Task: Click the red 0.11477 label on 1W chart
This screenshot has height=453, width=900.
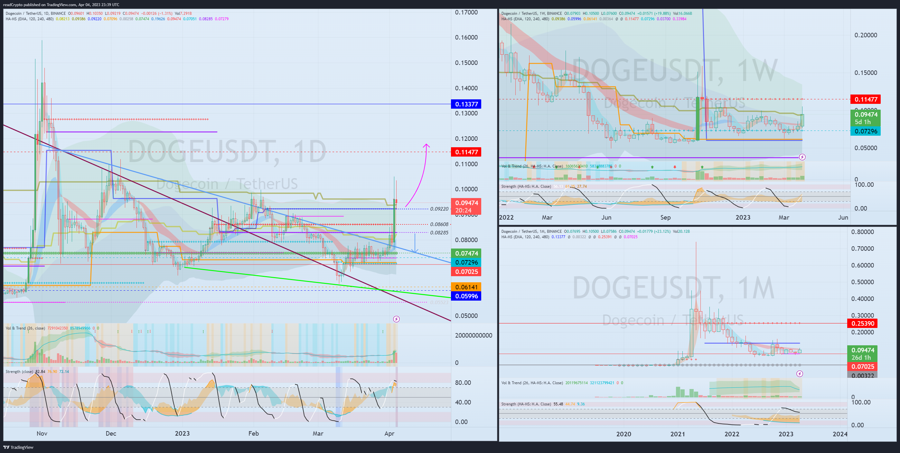Action: coord(866,99)
